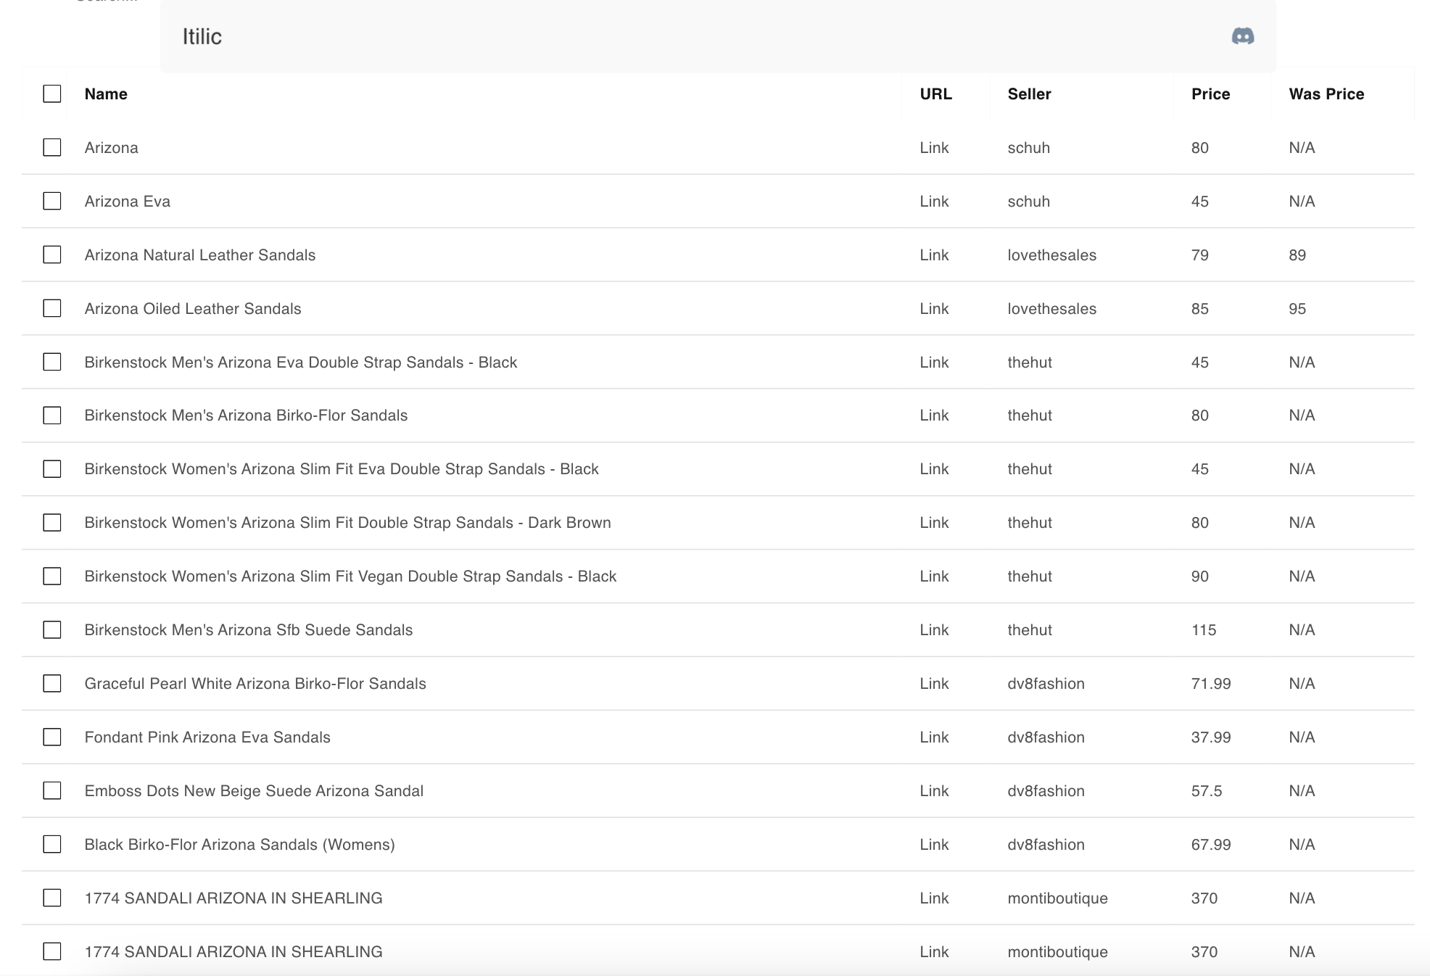
Task: Click price 90 in the table
Action: tap(1200, 576)
